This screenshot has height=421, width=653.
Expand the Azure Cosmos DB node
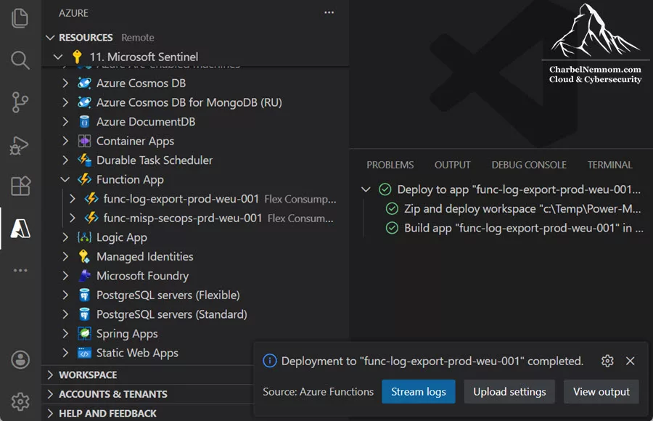point(65,83)
